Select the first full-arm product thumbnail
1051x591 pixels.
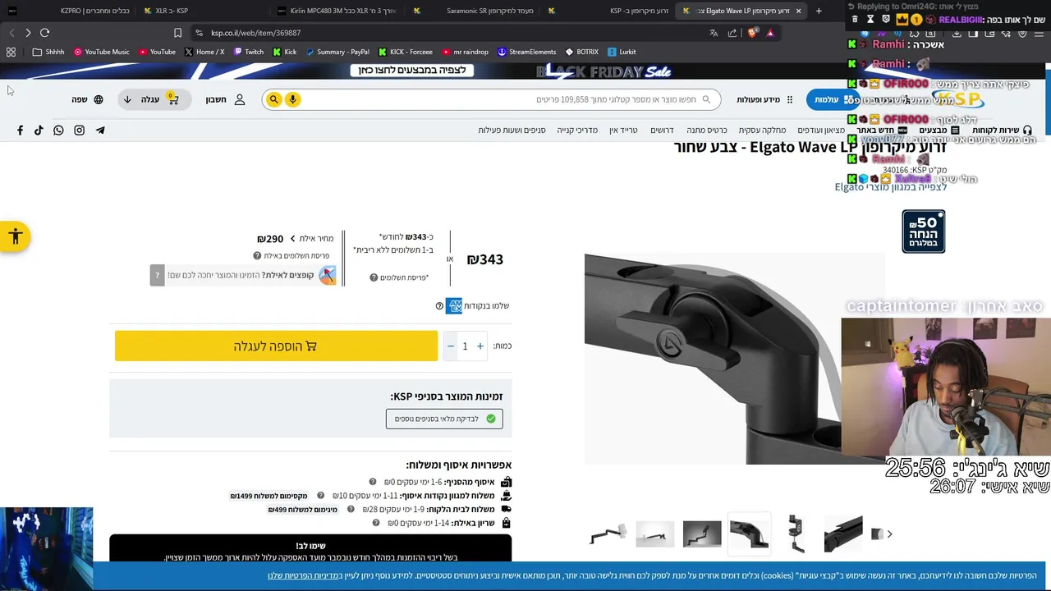point(608,534)
